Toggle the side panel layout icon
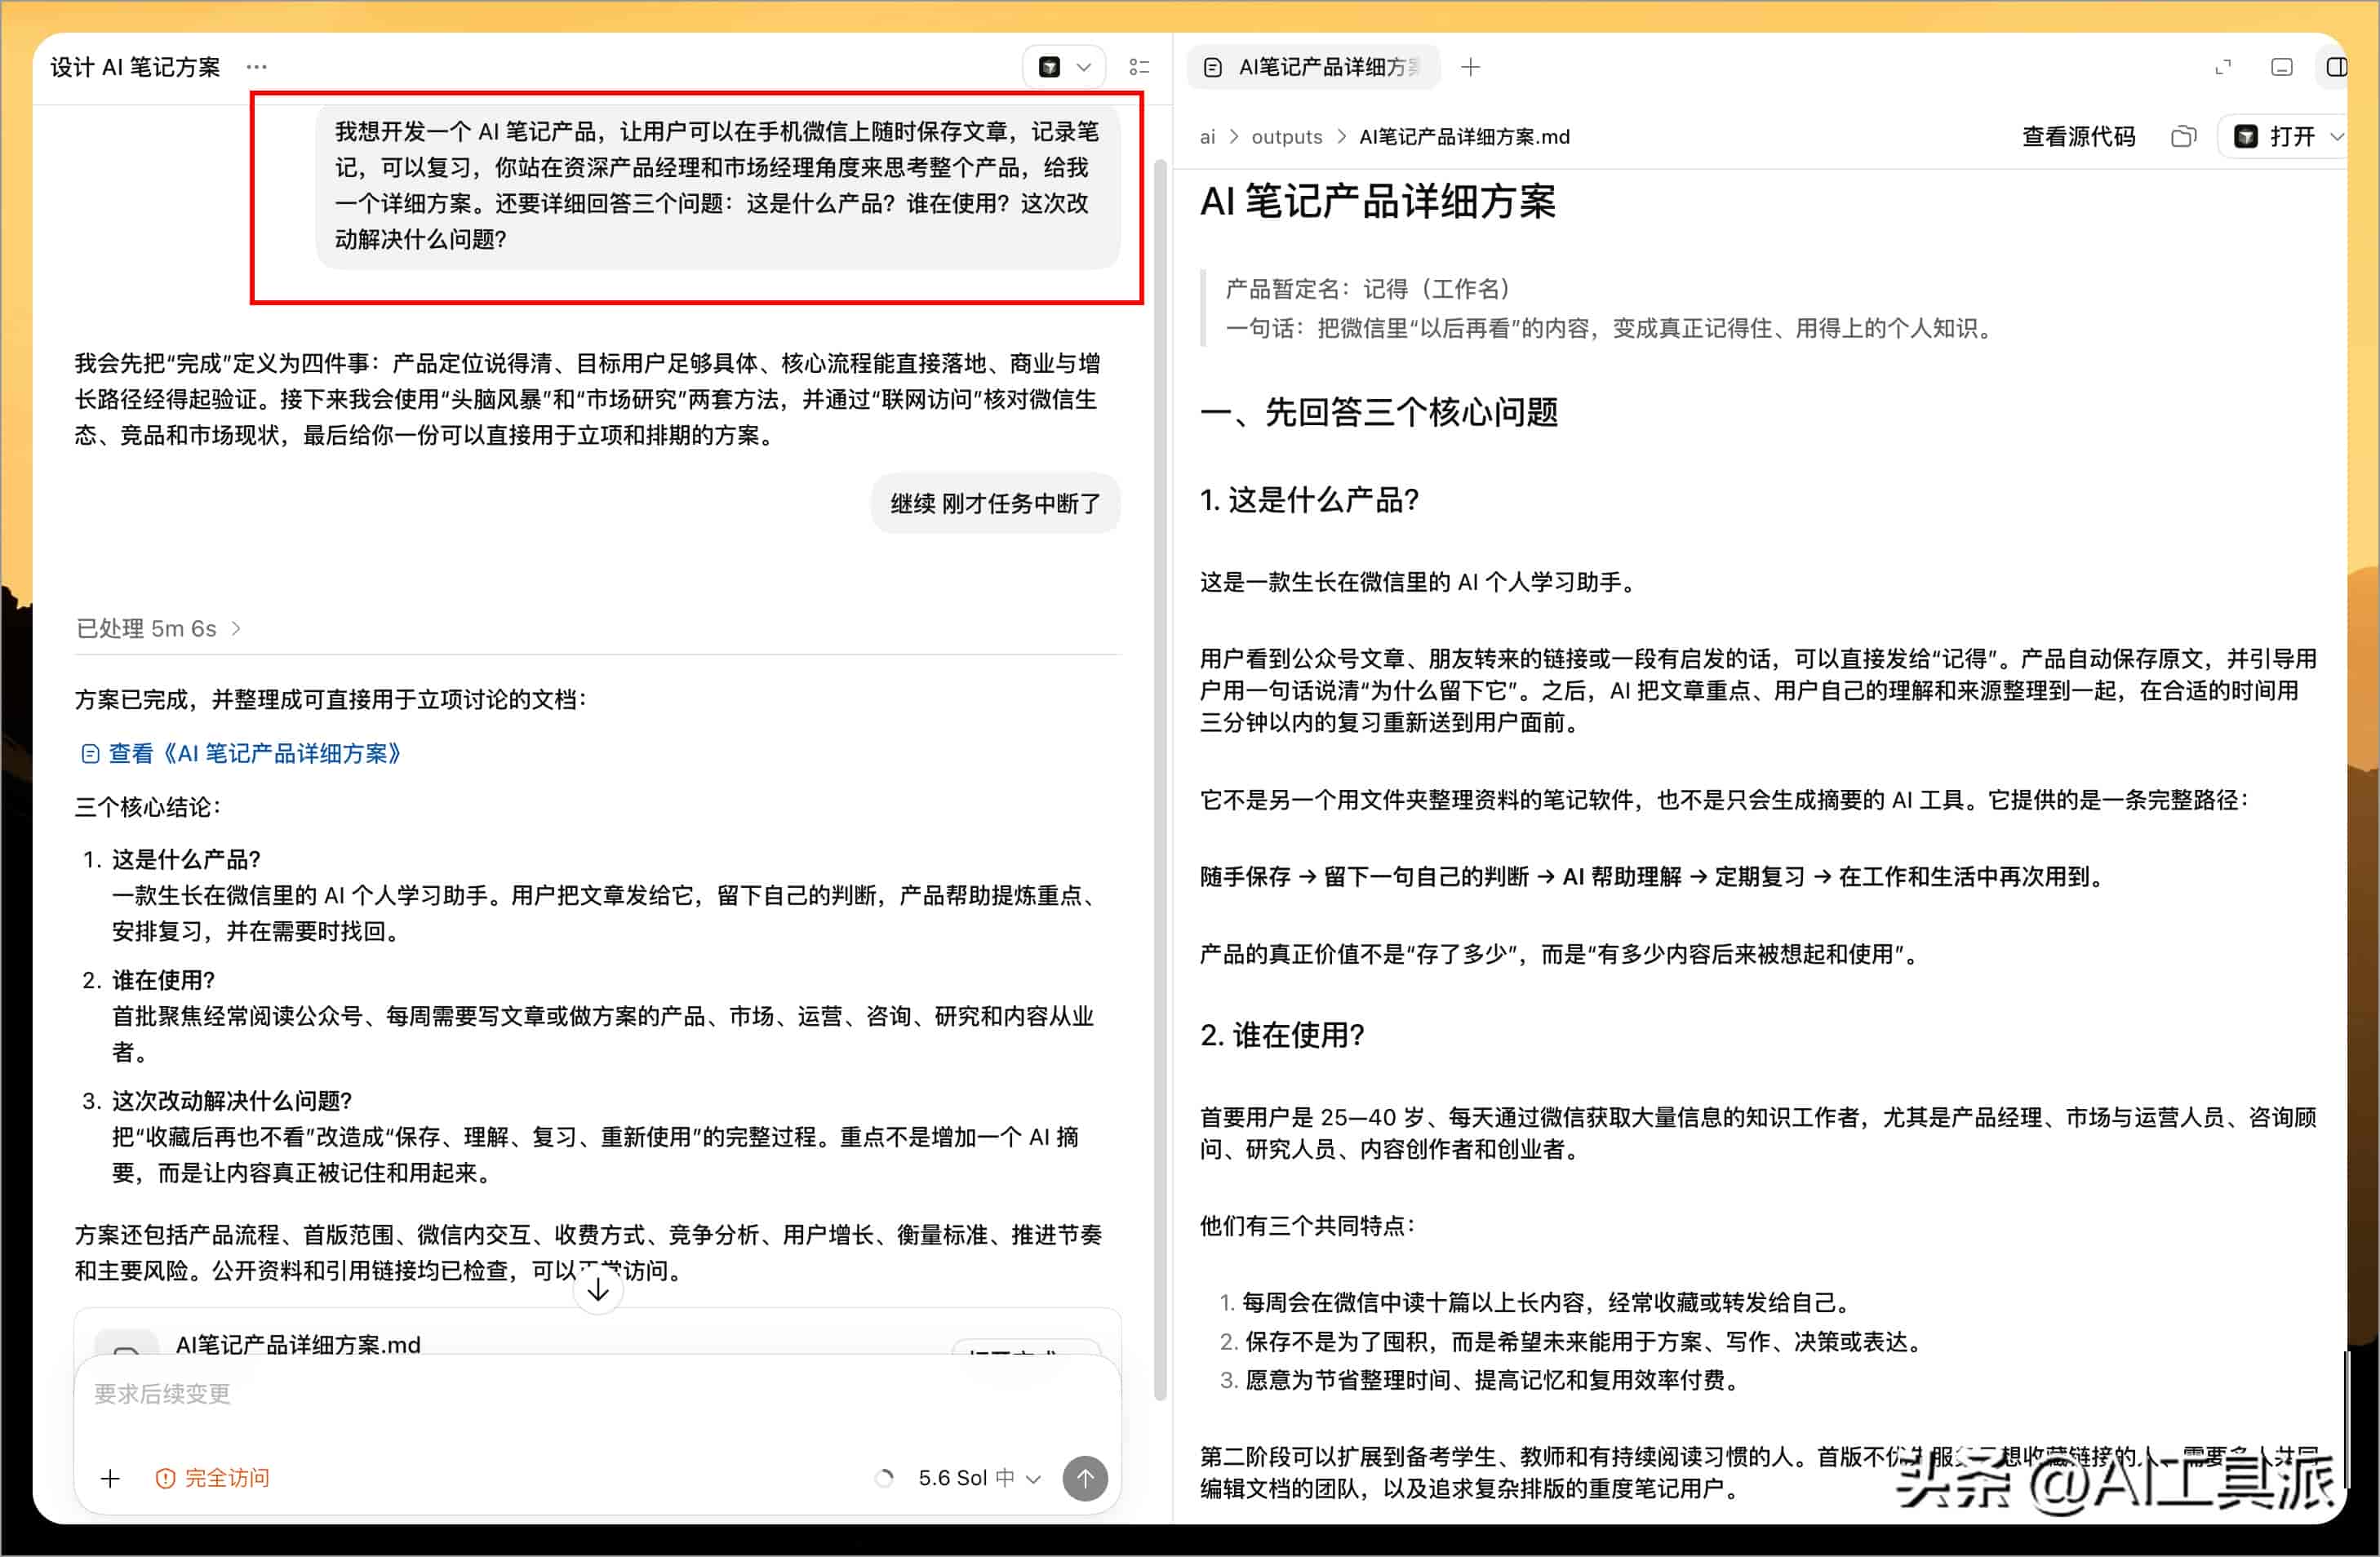2380x1557 pixels. click(2336, 67)
